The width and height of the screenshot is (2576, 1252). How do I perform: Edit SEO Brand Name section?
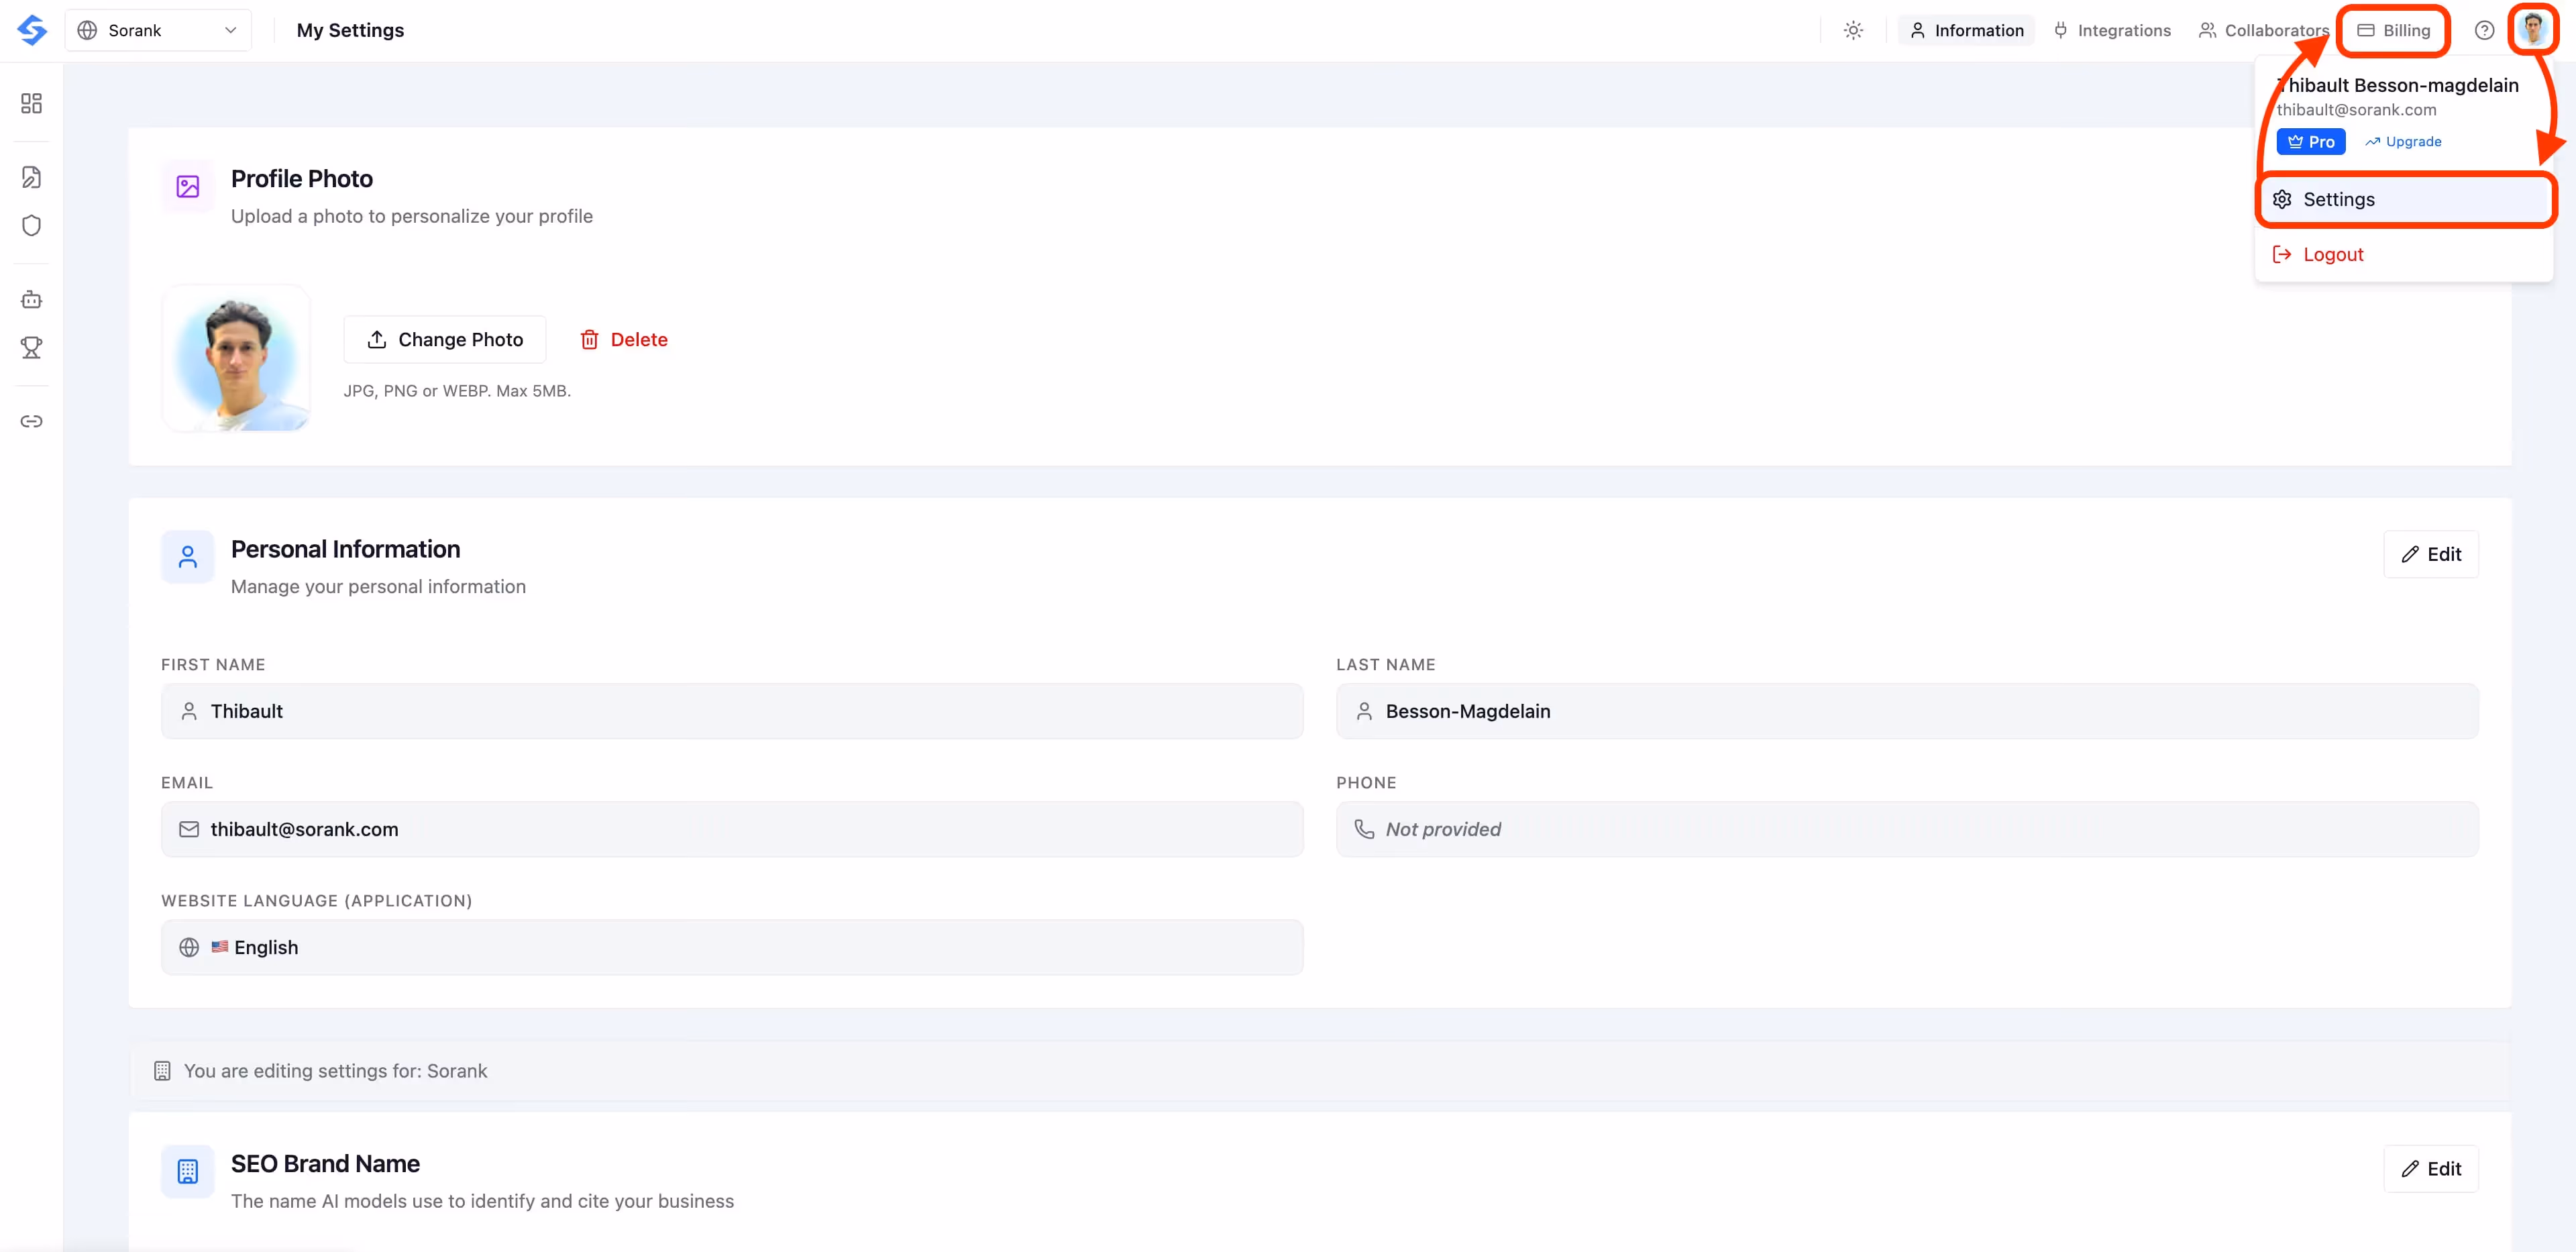[2430, 1168]
